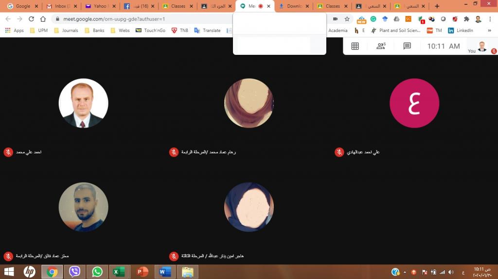The width and height of the screenshot is (498, 279).
Task: Open Chrome's three-dot menu
Action: coord(490,19)
